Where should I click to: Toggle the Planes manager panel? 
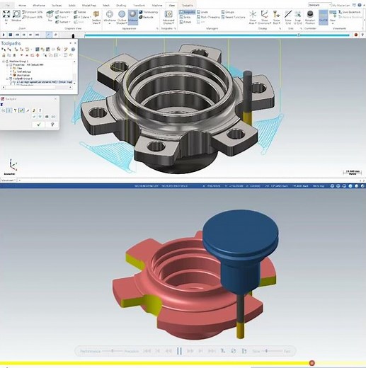(x=185, y=22)
